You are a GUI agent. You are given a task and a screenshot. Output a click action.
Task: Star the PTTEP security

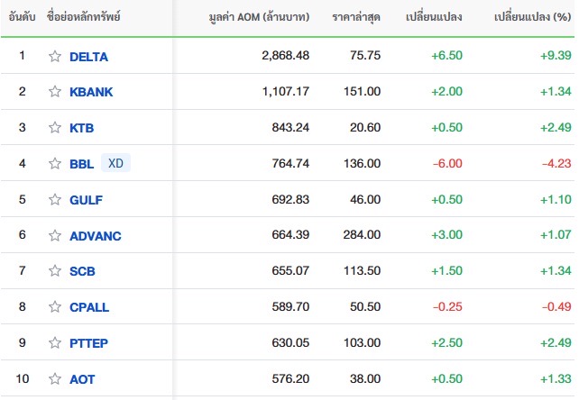pyautogui.click(x=55, y=342)
